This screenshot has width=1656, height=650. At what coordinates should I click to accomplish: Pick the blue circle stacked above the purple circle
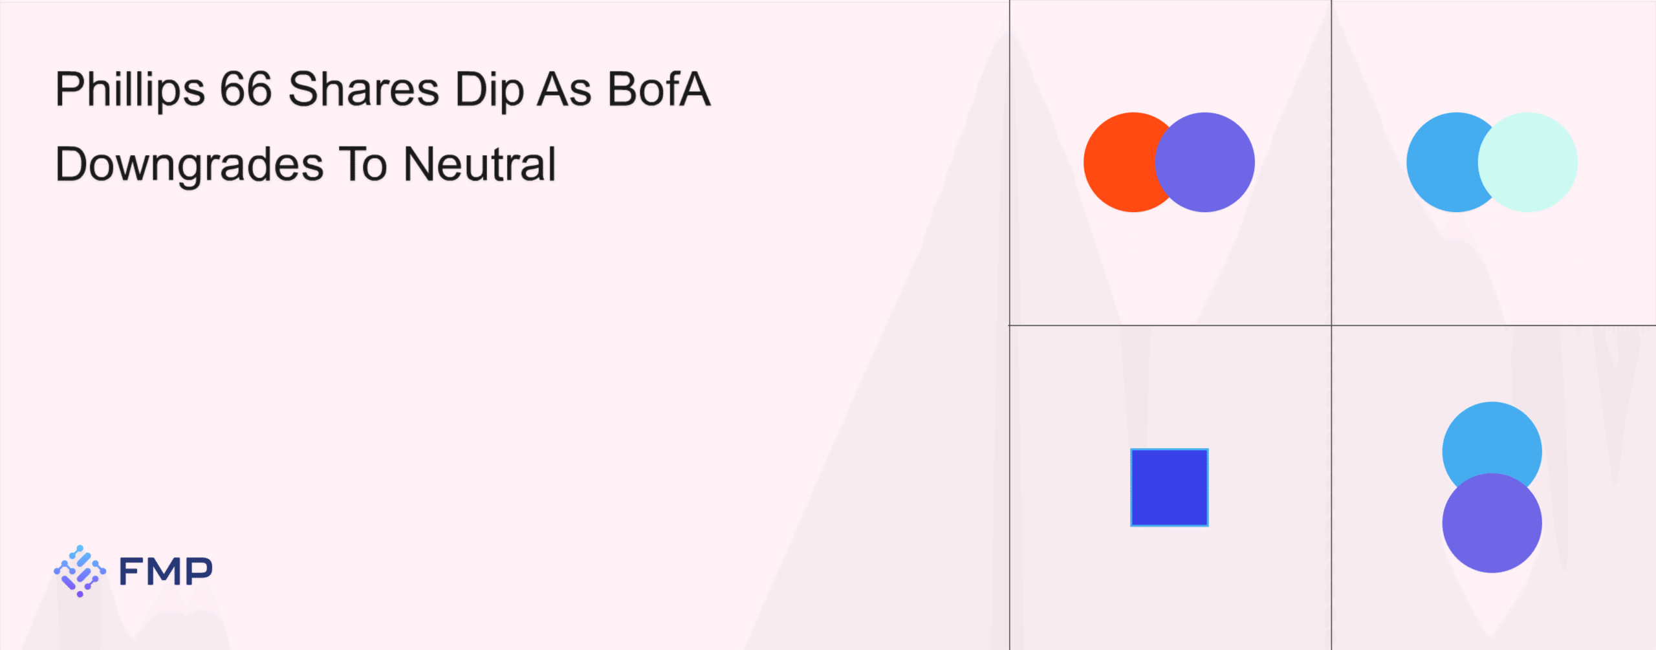tap(1492, 439)
